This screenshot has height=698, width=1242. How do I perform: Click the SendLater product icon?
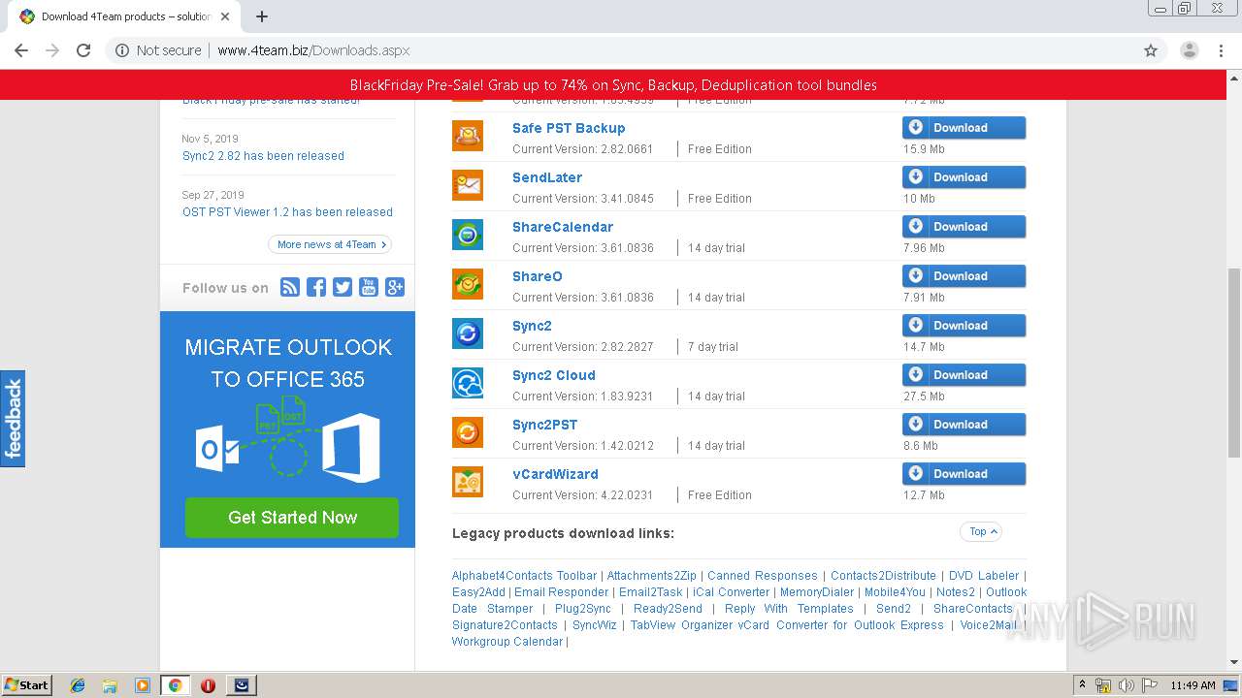tap(468, 185)
